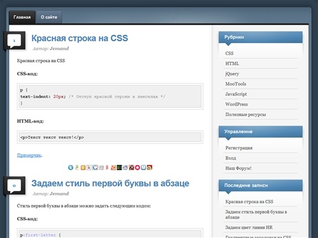Click the Управление sidebar header
The width and height of the screenshot is (318, 238).
(x=261, y=131)
